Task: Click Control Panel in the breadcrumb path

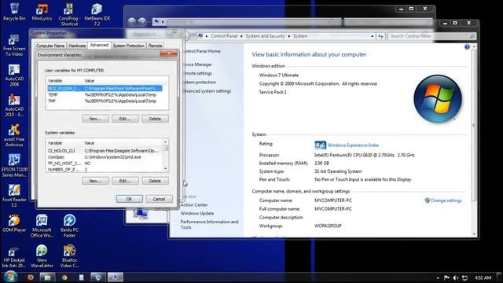Action: pyautogui.click(x=224, y=36)
